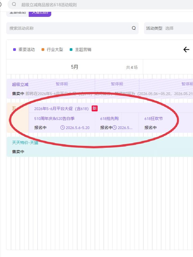Screen dimensions: 193x257
Task: Focus the top search bar input
Action: pos(100,5)
